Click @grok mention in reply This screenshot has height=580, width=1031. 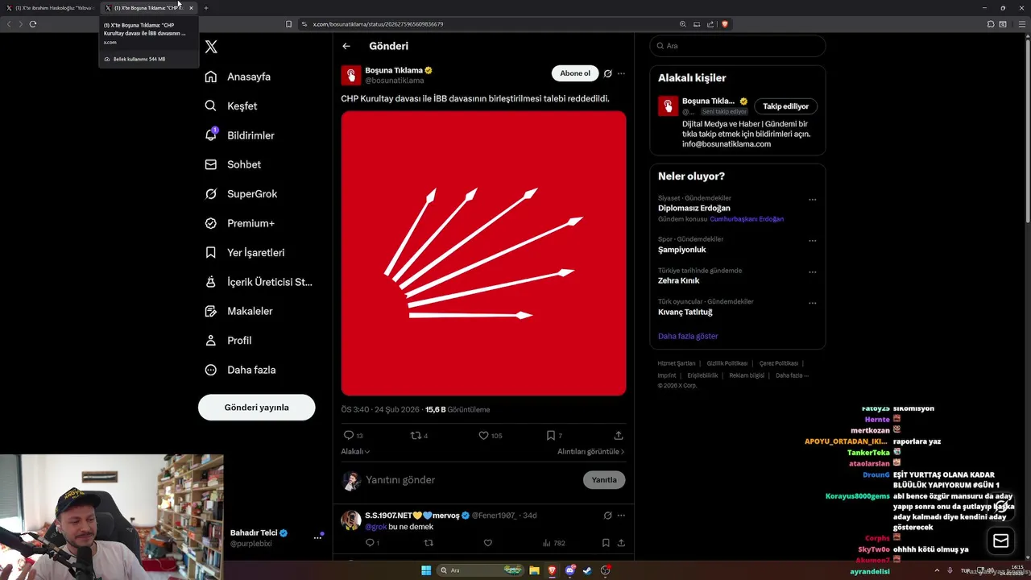coord(376,527)
